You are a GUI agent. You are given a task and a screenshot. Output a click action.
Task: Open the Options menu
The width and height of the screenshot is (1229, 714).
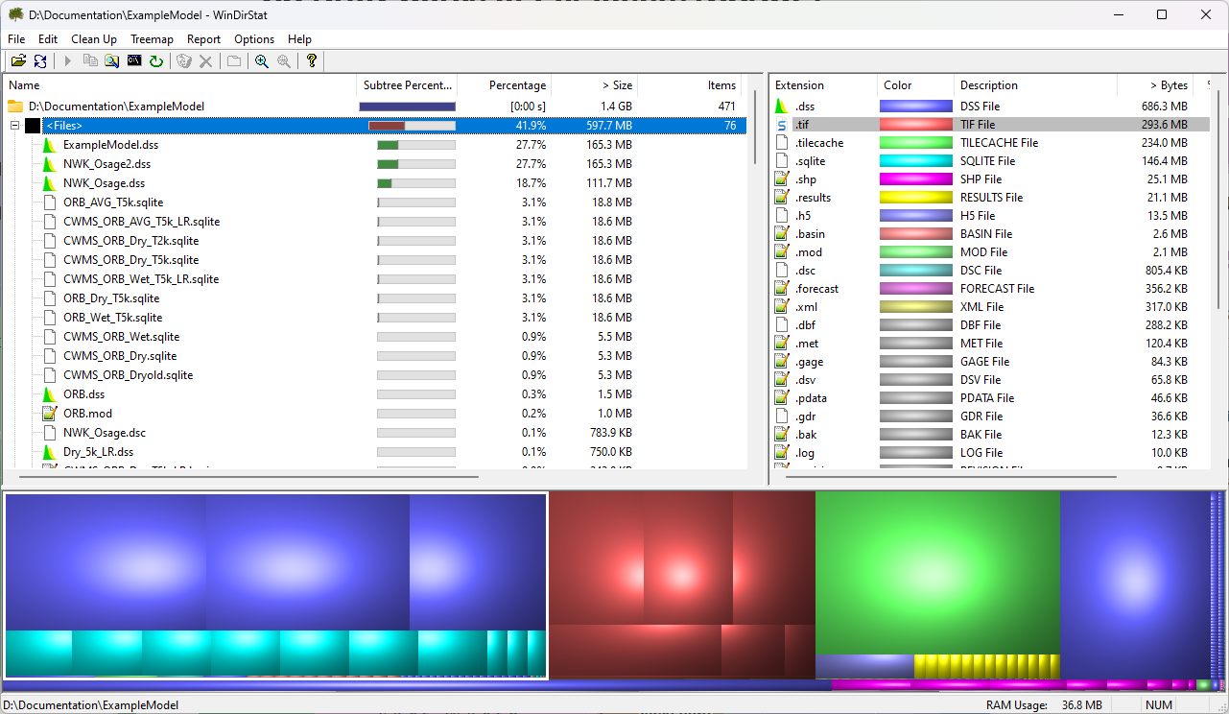coord(254,39)
